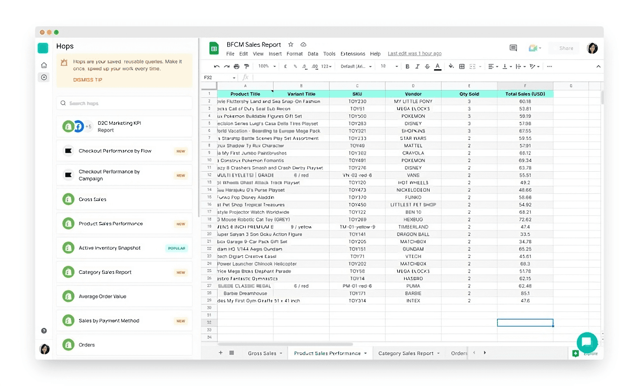Toggle strikethrough formatting
Viewport: 639px width, 386px height.
[x=427, y=67]
